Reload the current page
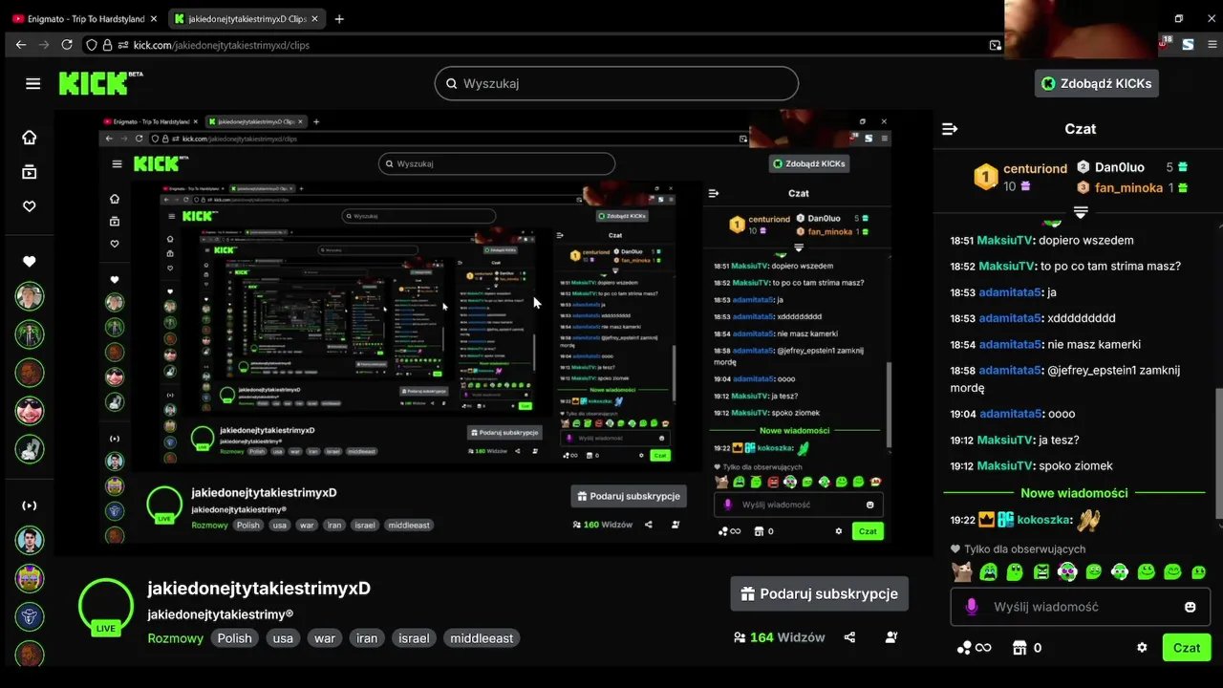 [x=67, y=45]
